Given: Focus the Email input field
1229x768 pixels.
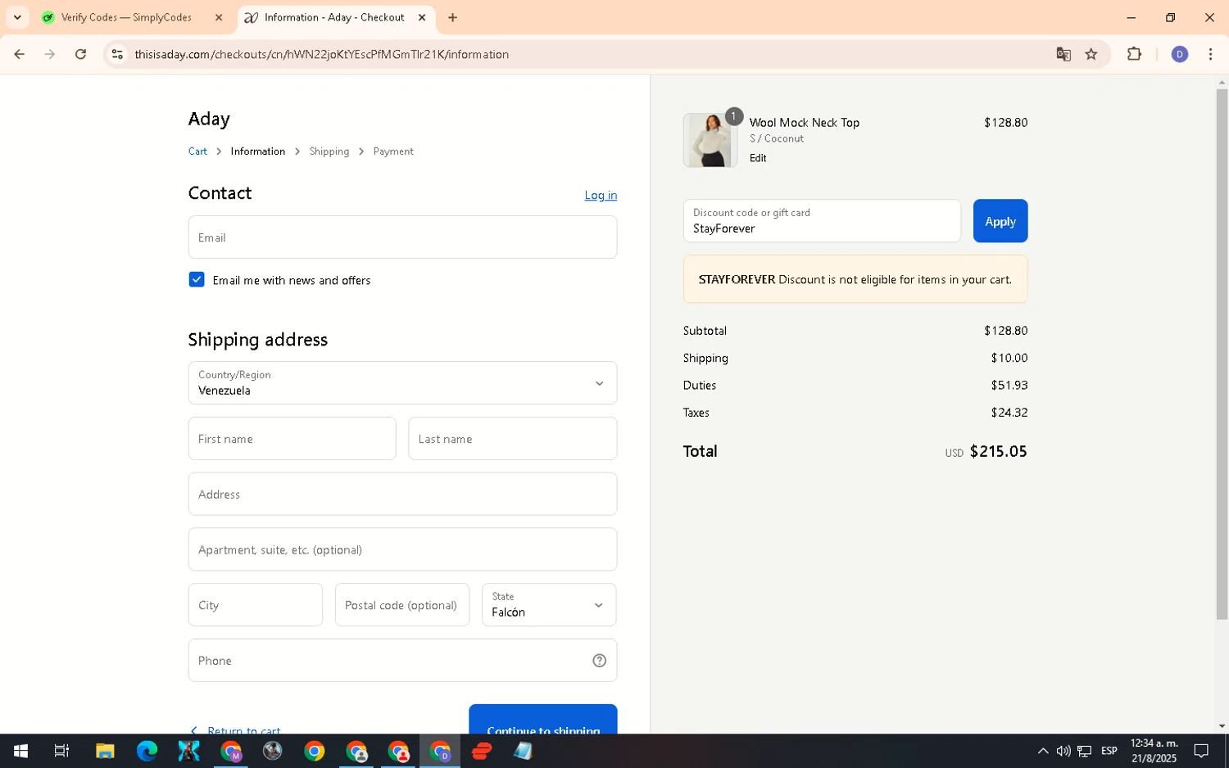Looking at the screenshot, I should point(402,237).
